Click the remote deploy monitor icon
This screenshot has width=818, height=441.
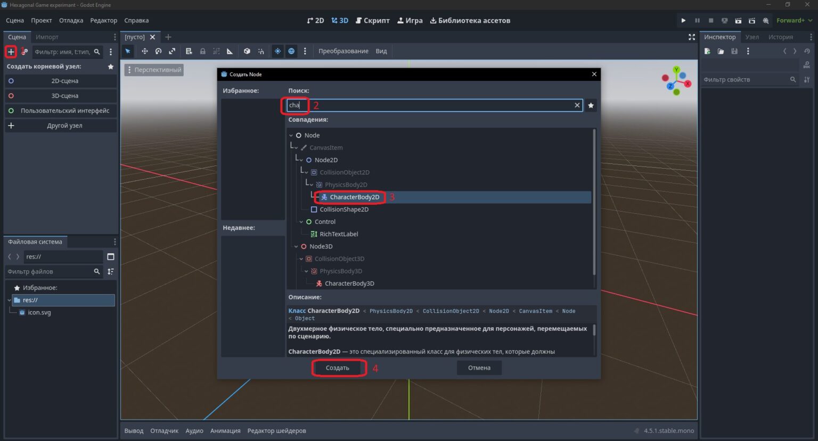click(x=724, y=20)
